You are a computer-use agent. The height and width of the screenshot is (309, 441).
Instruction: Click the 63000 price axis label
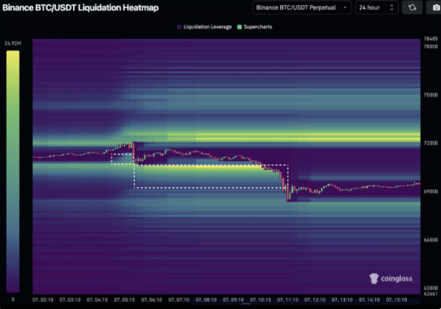430,288
